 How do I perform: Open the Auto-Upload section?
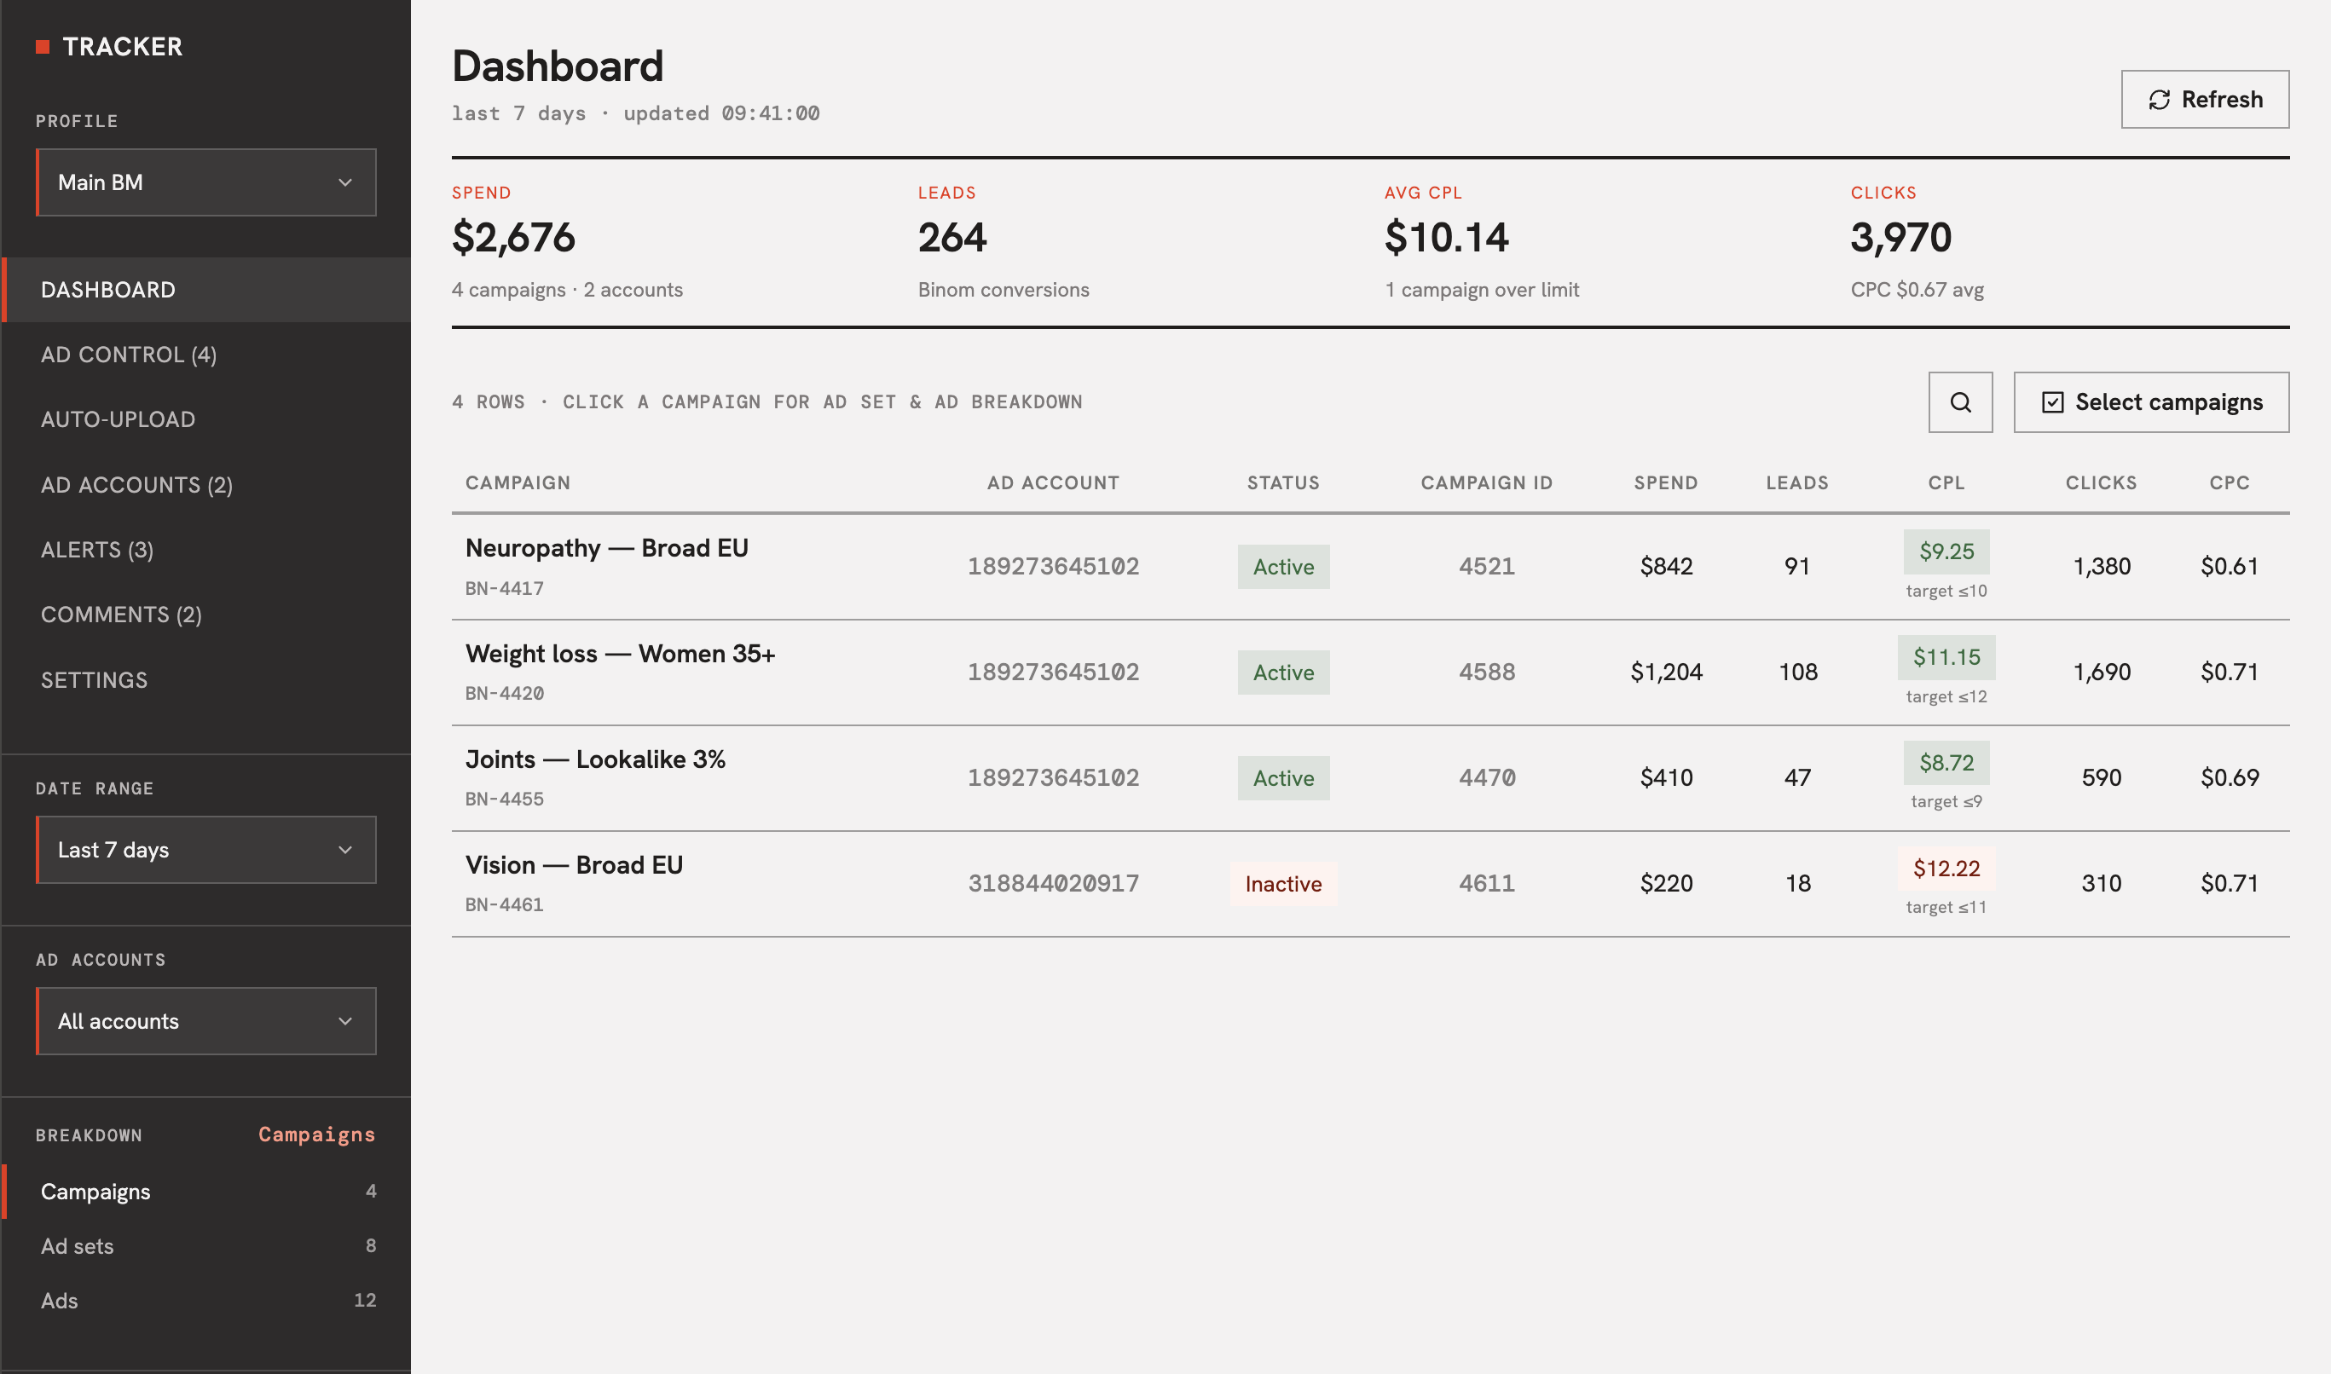(205, 419)
